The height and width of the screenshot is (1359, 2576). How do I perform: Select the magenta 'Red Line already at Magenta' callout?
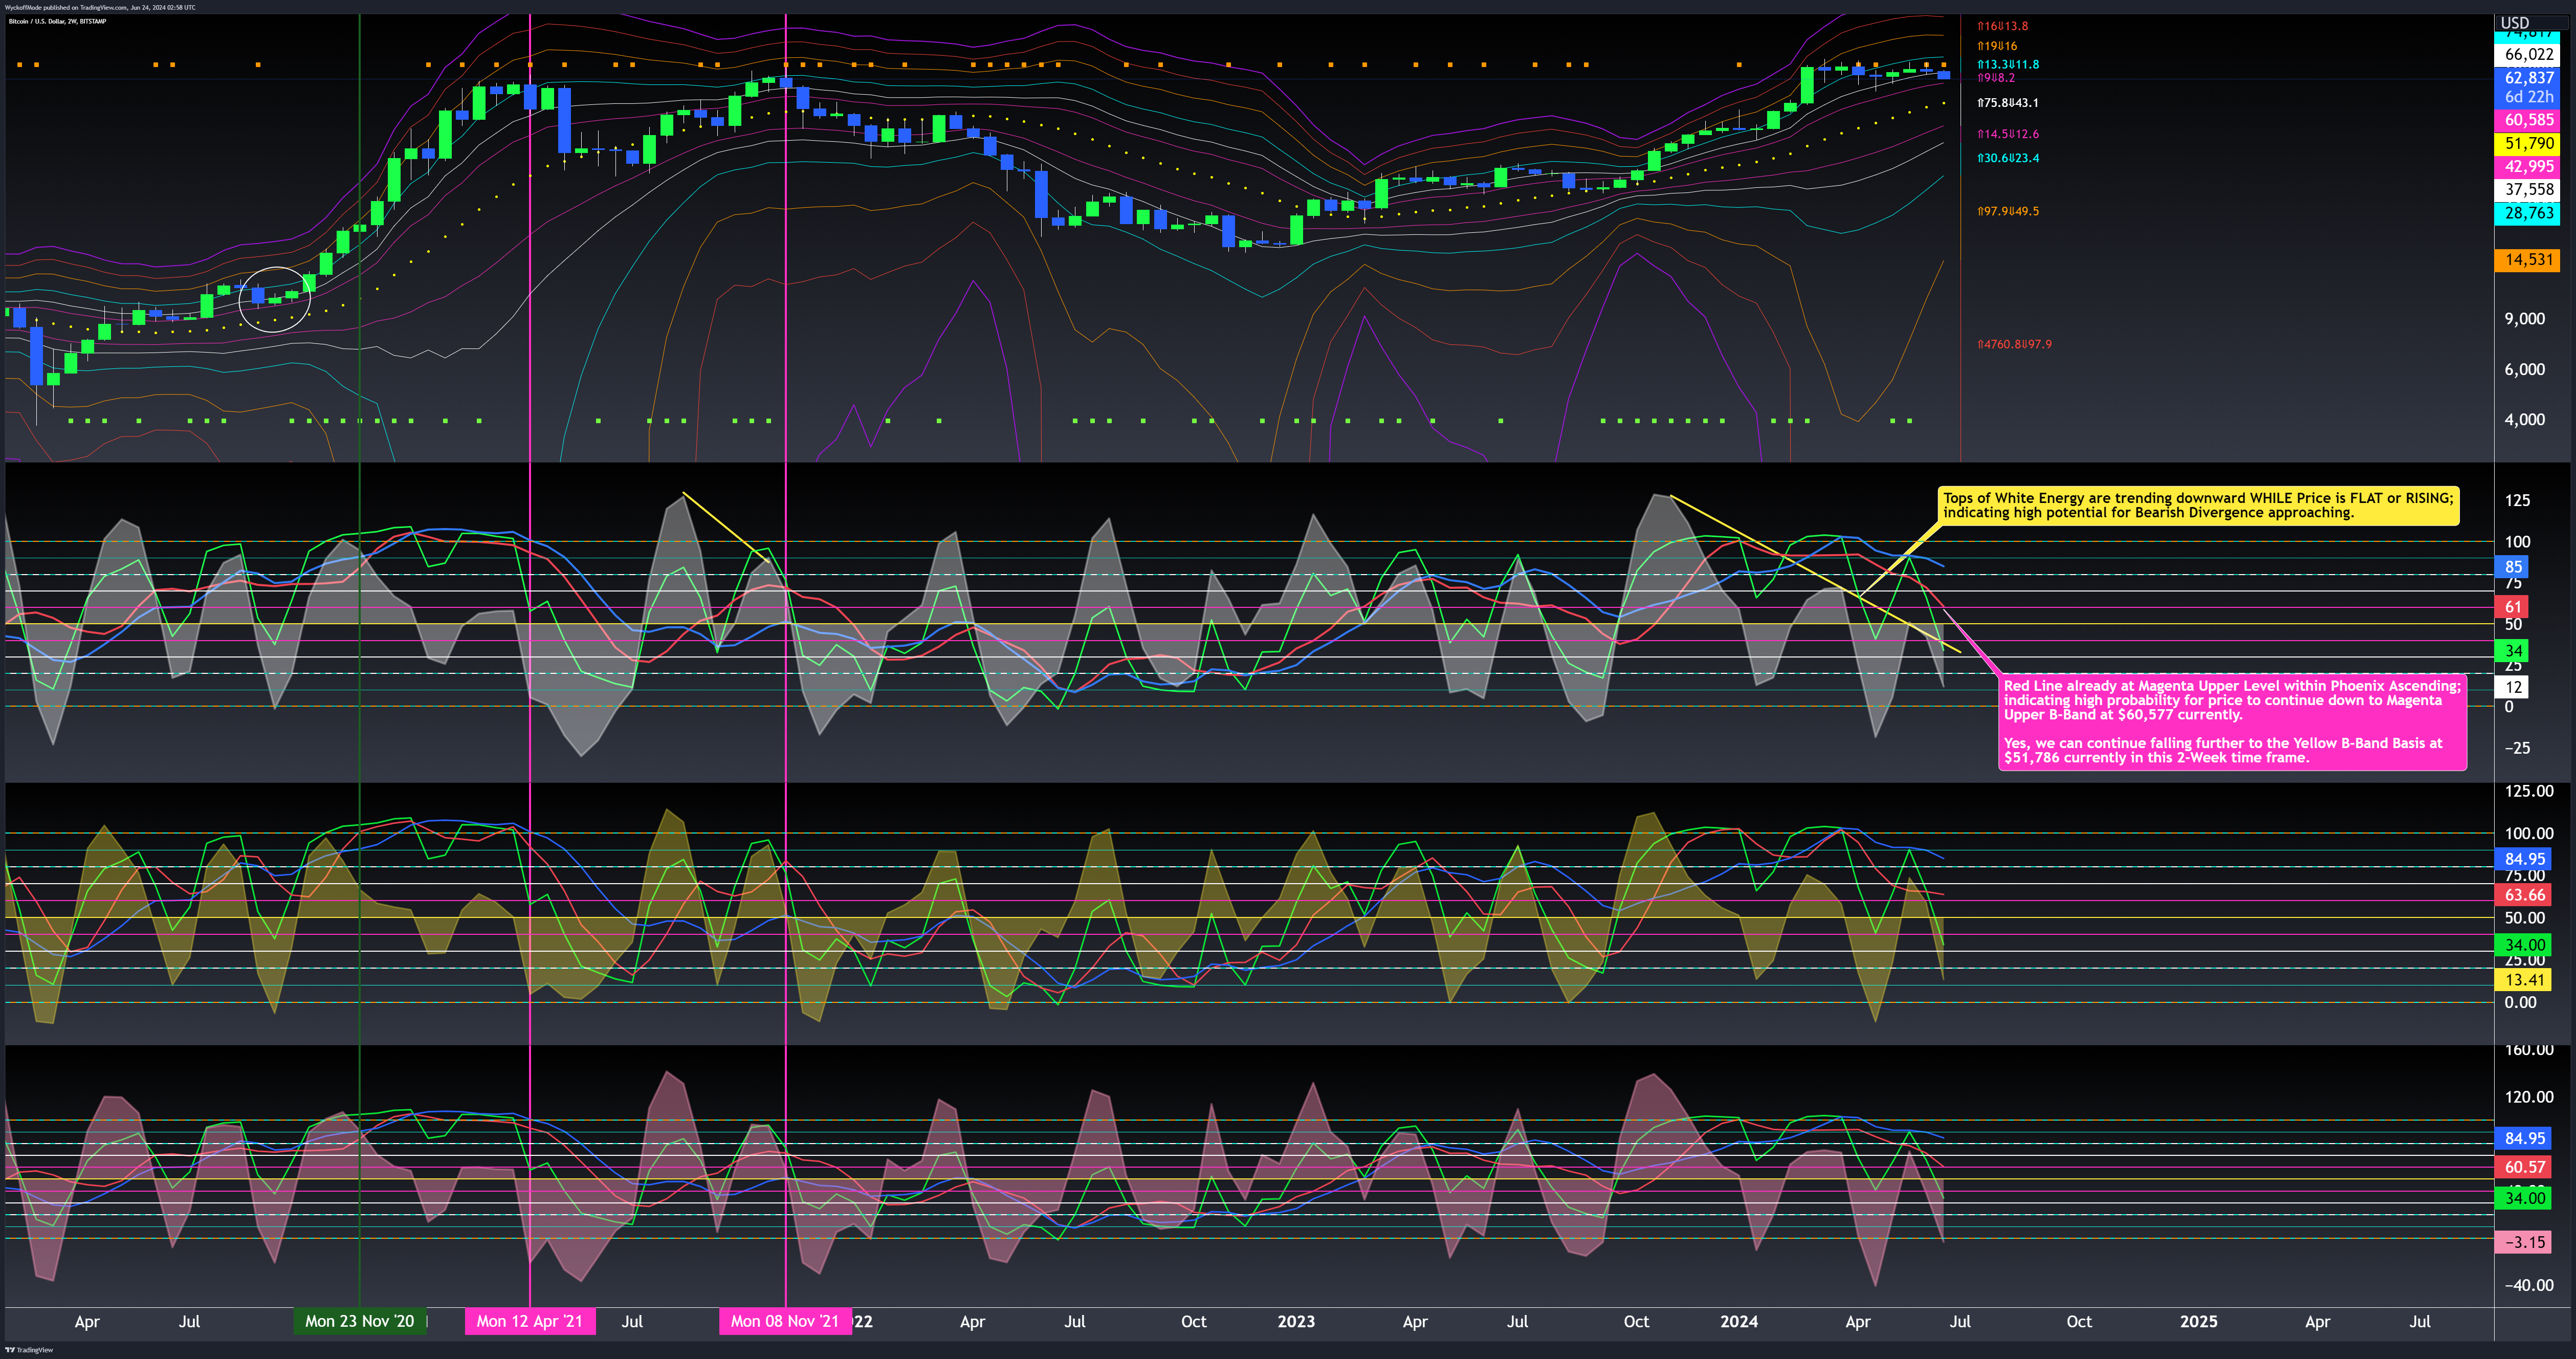pyautogui.click(x=2232, y=722)
